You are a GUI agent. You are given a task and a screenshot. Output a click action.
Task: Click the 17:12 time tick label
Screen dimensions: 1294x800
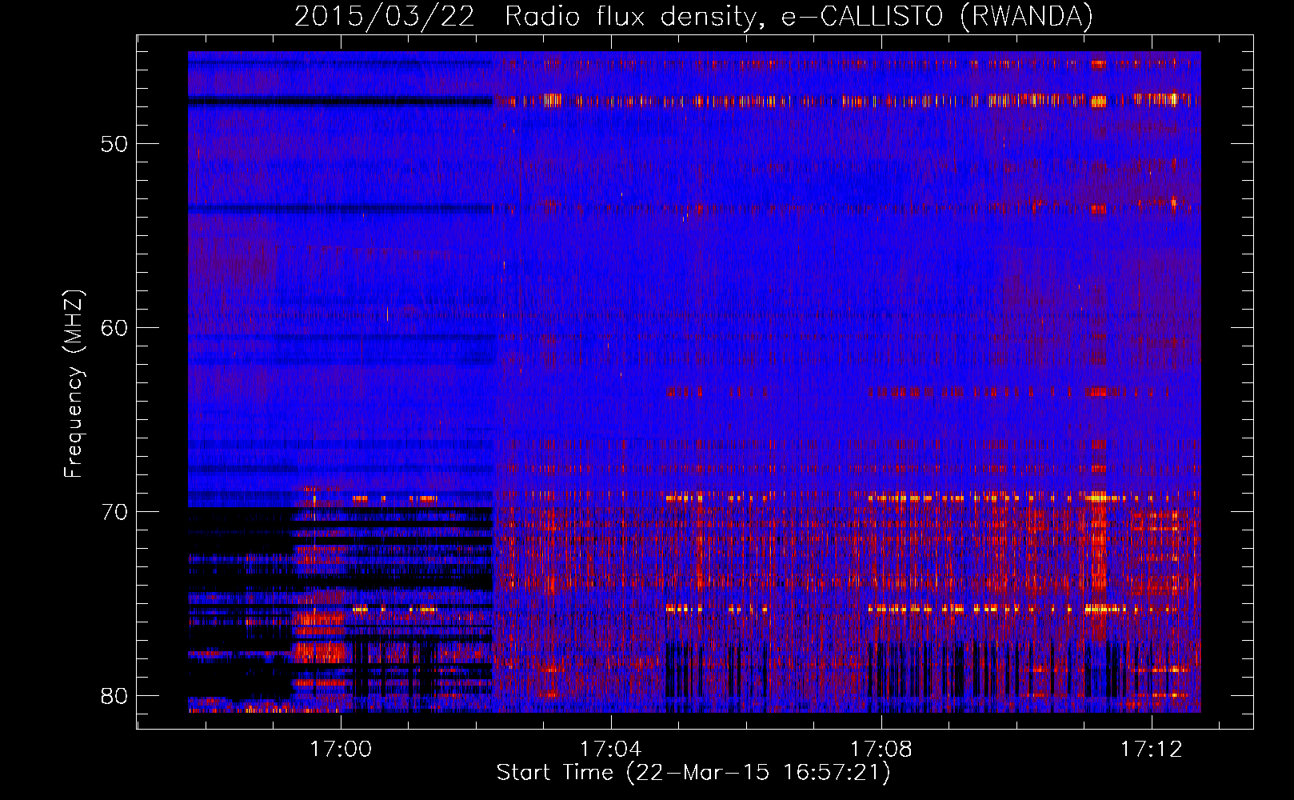pos(1152,749)
